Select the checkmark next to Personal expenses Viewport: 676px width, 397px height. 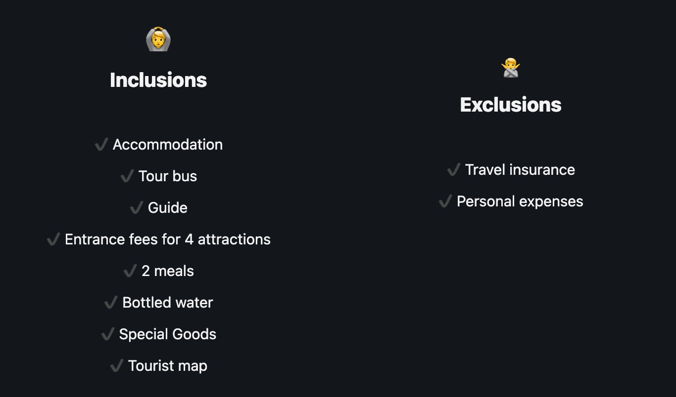point(445,201)
